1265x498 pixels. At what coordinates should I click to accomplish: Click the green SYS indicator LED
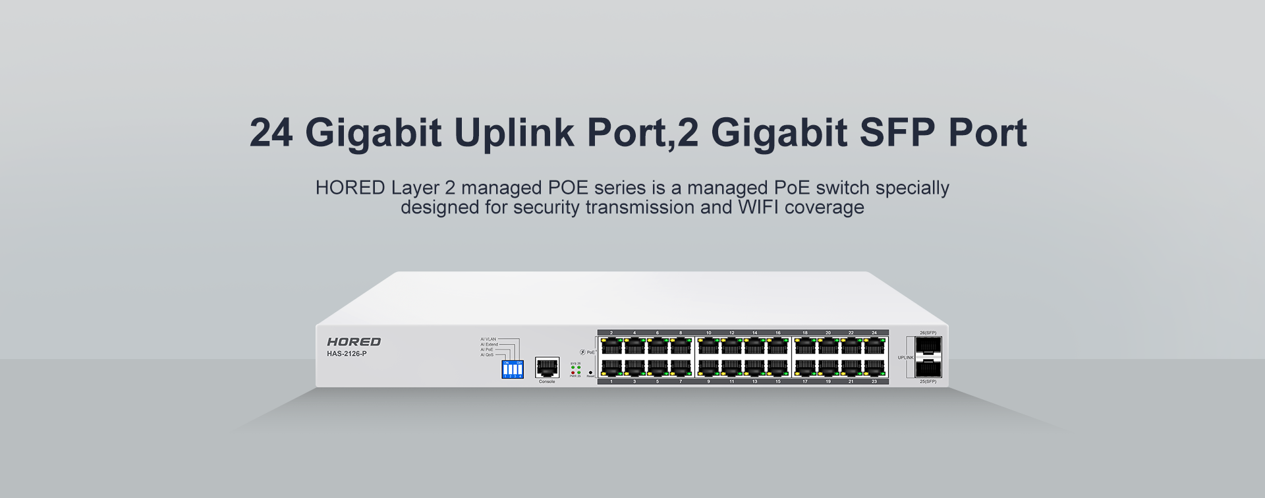(573, 367)
